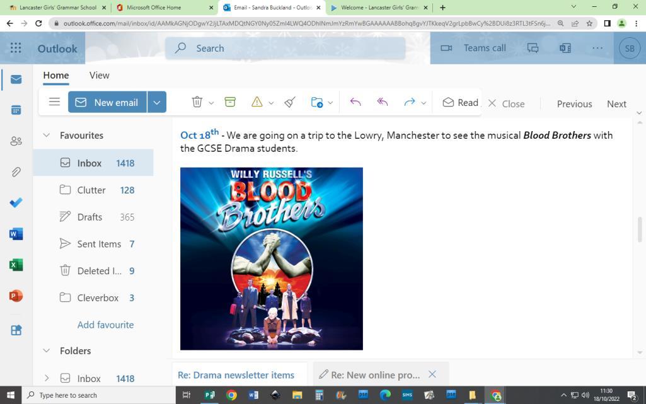Close the Re: New online pro... draft

(x=432, y=374)
